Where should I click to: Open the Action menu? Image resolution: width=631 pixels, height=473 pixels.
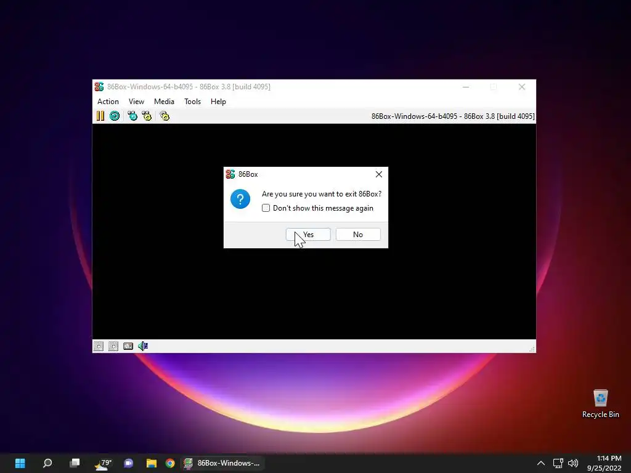pyautogui.click(x=108, y=102)
